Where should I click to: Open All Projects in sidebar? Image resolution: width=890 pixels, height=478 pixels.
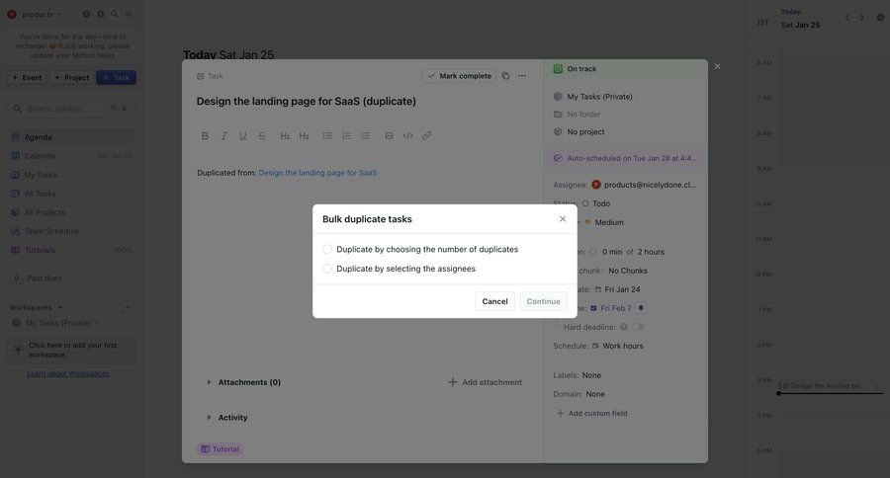(71, 212)
